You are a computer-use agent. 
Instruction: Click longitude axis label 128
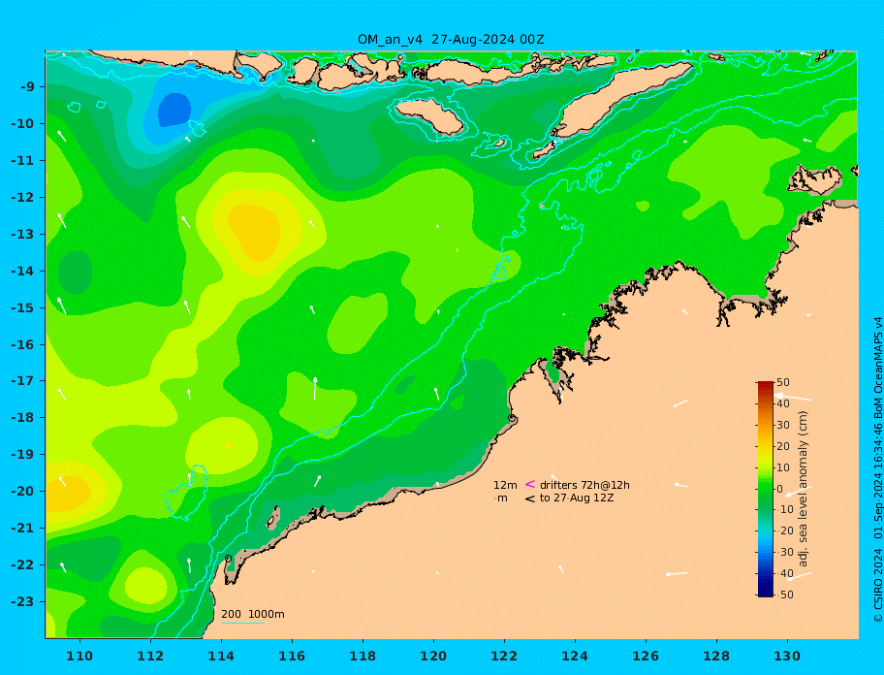716,656
